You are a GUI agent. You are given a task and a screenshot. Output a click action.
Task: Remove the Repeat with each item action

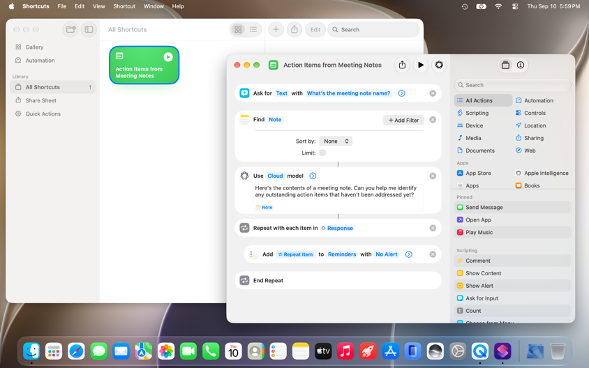pos(433,228)
